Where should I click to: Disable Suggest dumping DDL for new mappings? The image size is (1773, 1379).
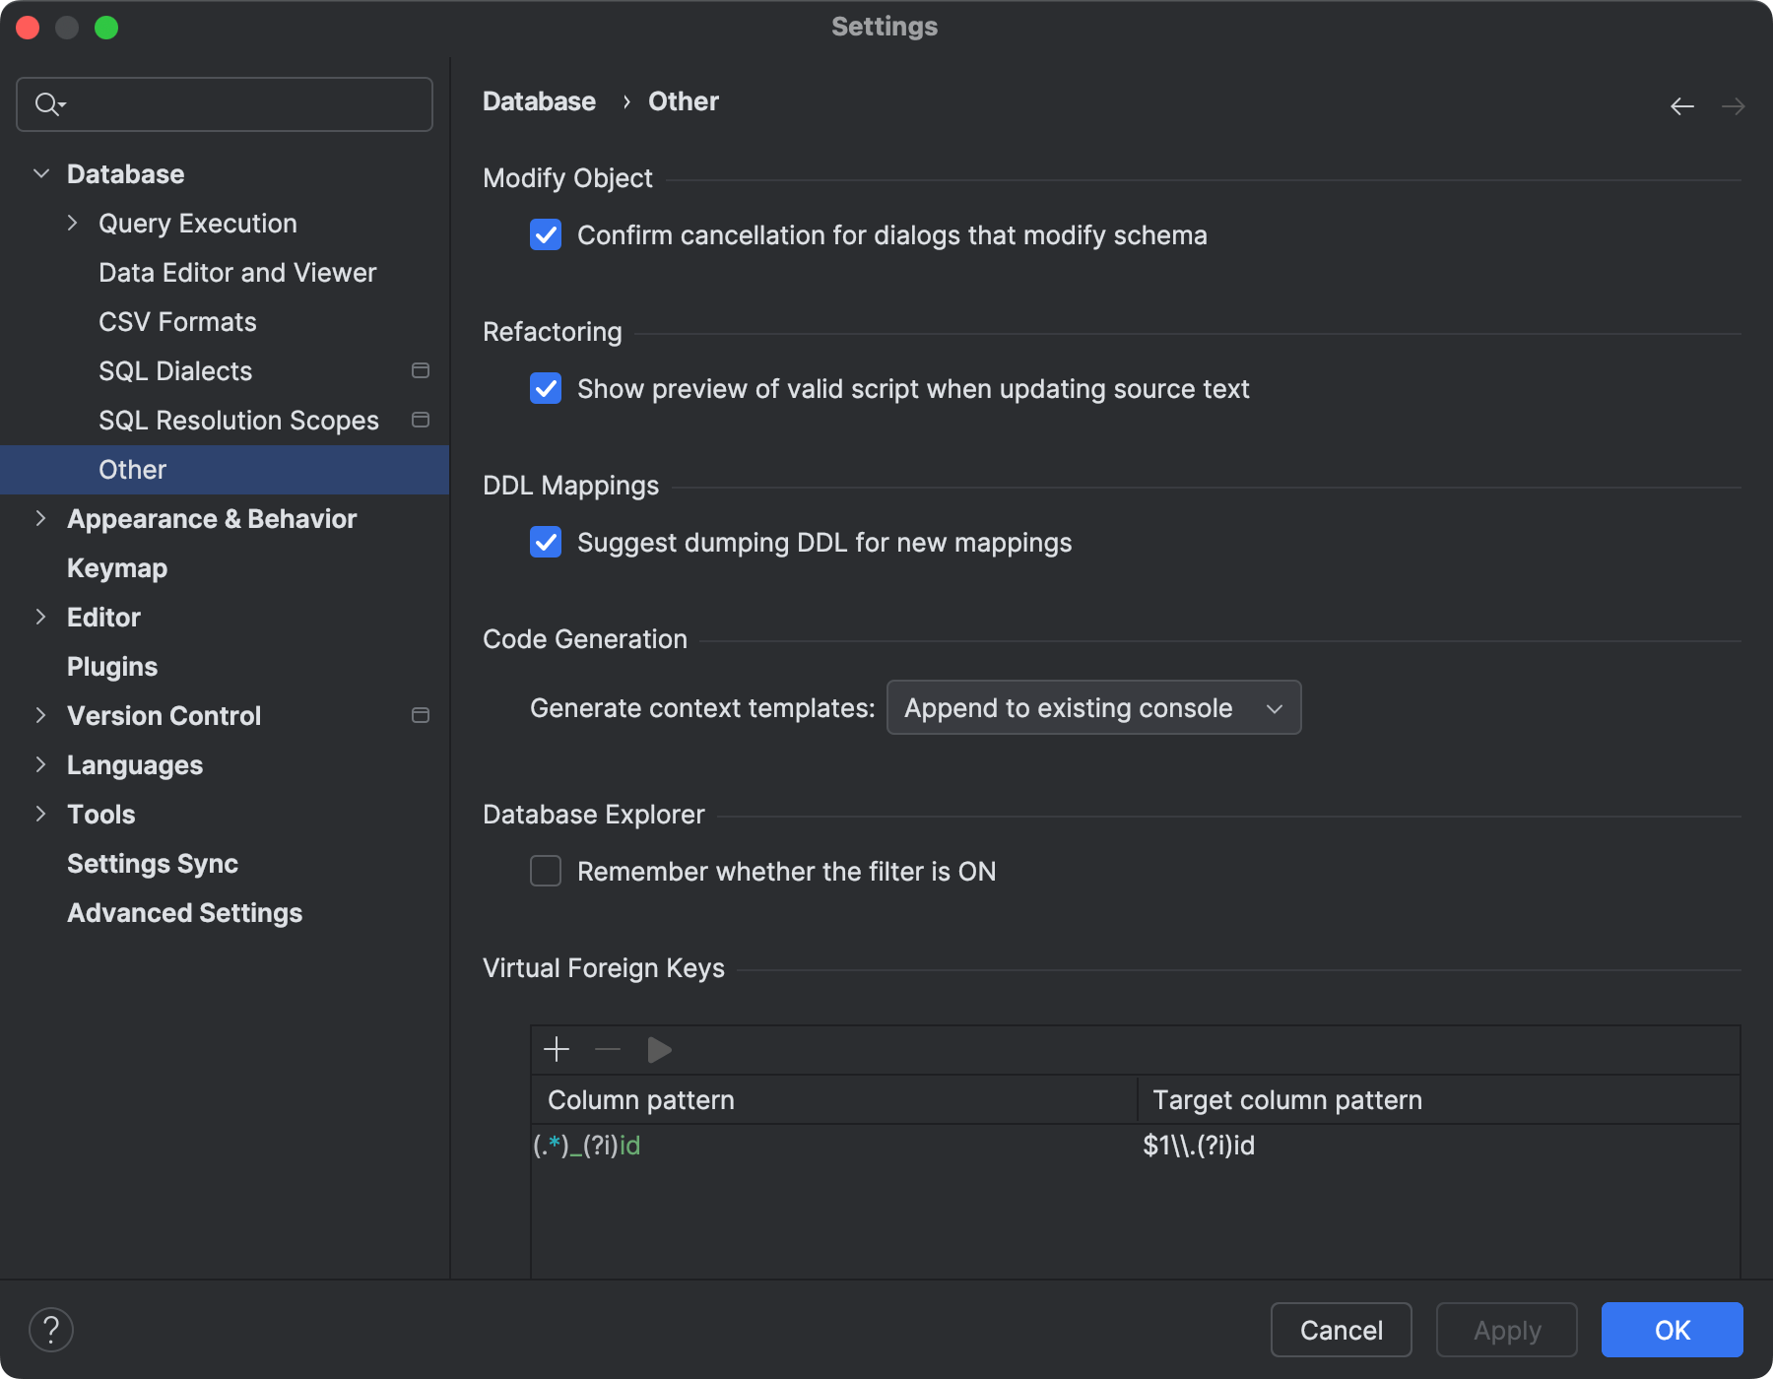545,542
